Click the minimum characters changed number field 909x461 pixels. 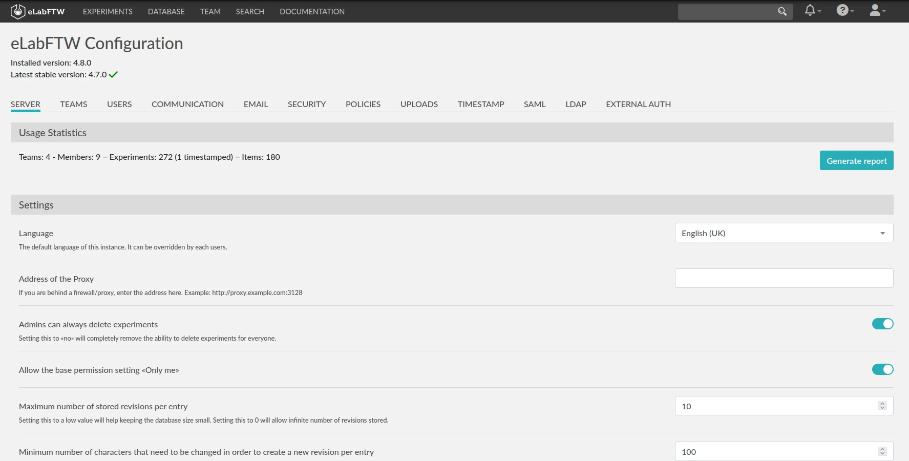click(784, 451)
